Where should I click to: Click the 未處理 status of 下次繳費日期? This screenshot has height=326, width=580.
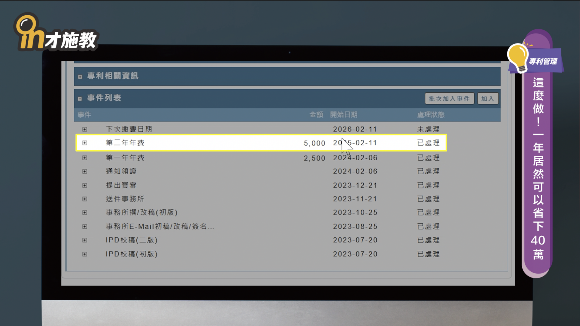[x=428, y=129]
